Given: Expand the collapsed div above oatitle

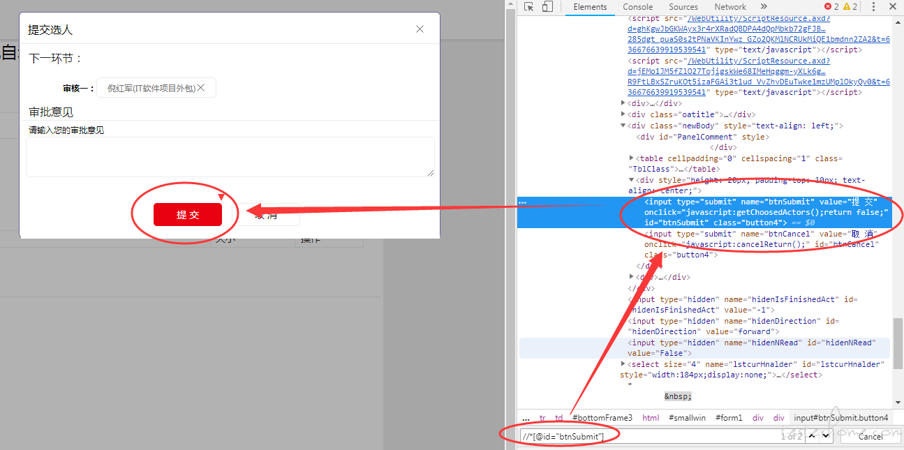Looking at the screenshot, I should click(x=623, y=103).
